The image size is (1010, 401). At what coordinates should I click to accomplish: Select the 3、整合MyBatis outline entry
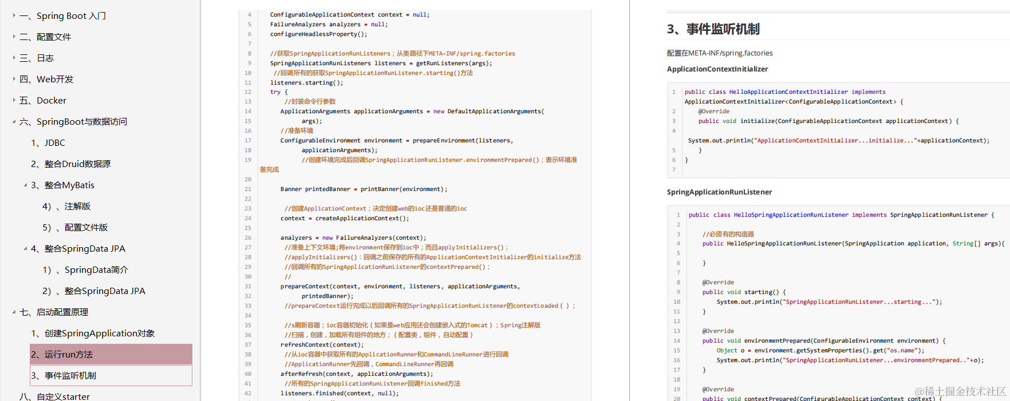click(62, 185)
